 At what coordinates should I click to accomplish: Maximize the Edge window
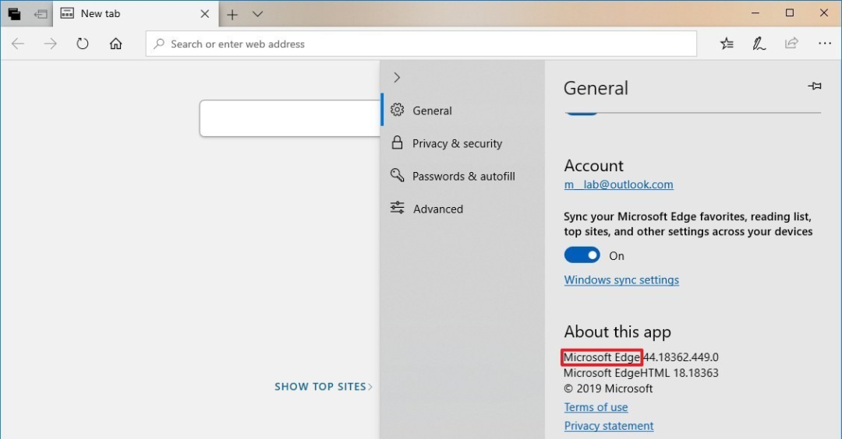tap(789, 13)
